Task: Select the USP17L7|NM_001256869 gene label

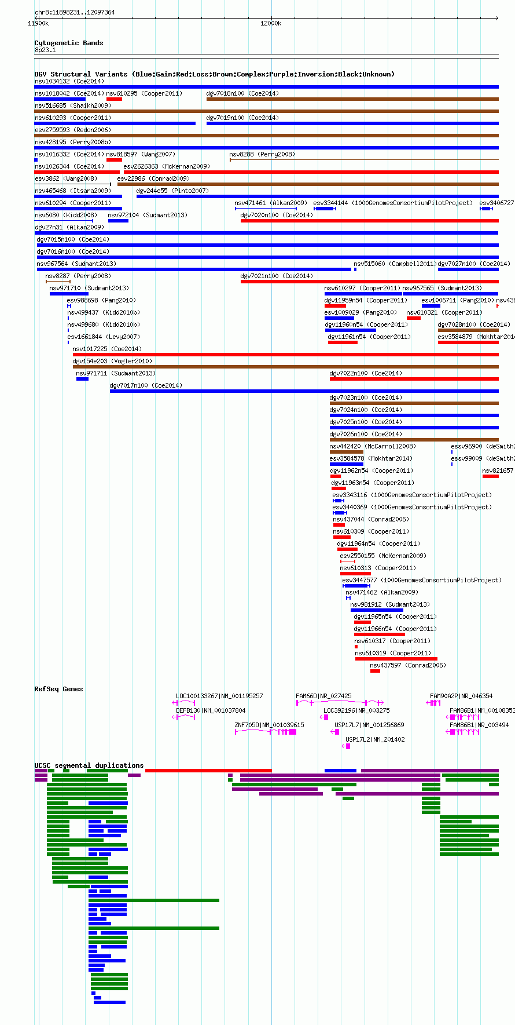Action: pyautogui.click(x=369, y=725)
